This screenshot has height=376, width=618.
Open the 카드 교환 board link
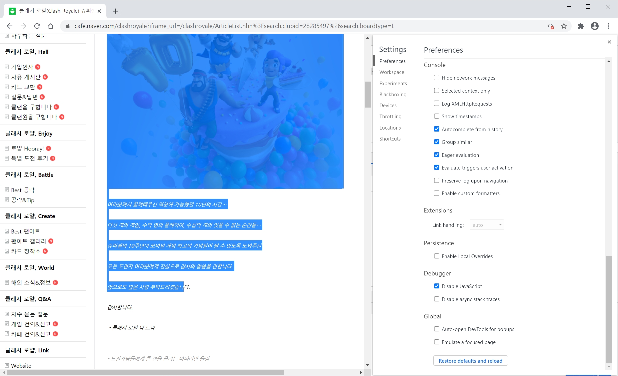pos(23,87)
